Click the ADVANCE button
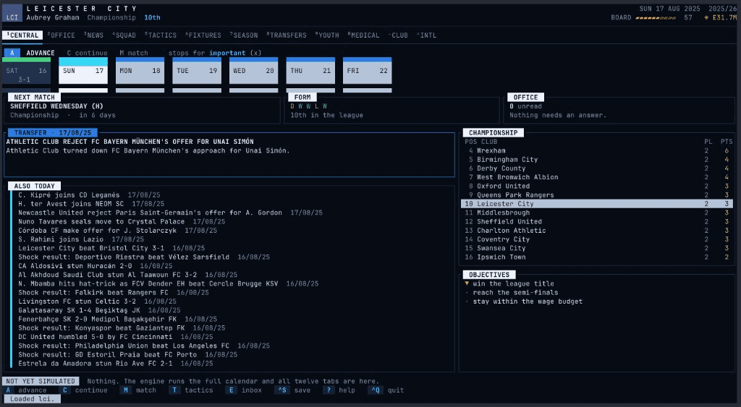741x407 pixels. [x=41, y=53]
